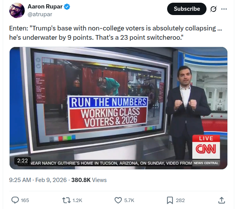Image resolution: width=237 pixels, height=209 pixels.
Task: Open Aaron Rupar's profile avatar
Action: click(16, 11)
